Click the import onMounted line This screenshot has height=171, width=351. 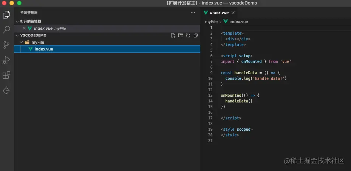(256, 61)
